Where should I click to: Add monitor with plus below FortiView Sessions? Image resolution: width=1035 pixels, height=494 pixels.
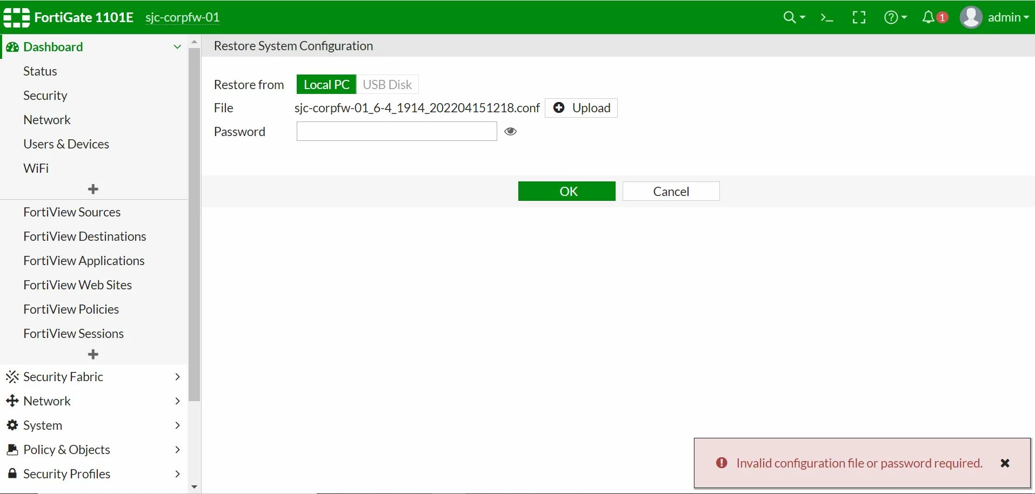93,354
